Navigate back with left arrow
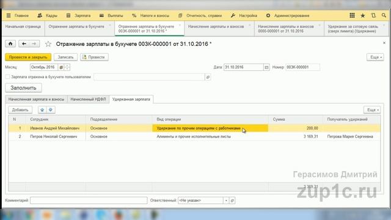The image size is (391, 220). pyautogui.click(x=24, y=44)
